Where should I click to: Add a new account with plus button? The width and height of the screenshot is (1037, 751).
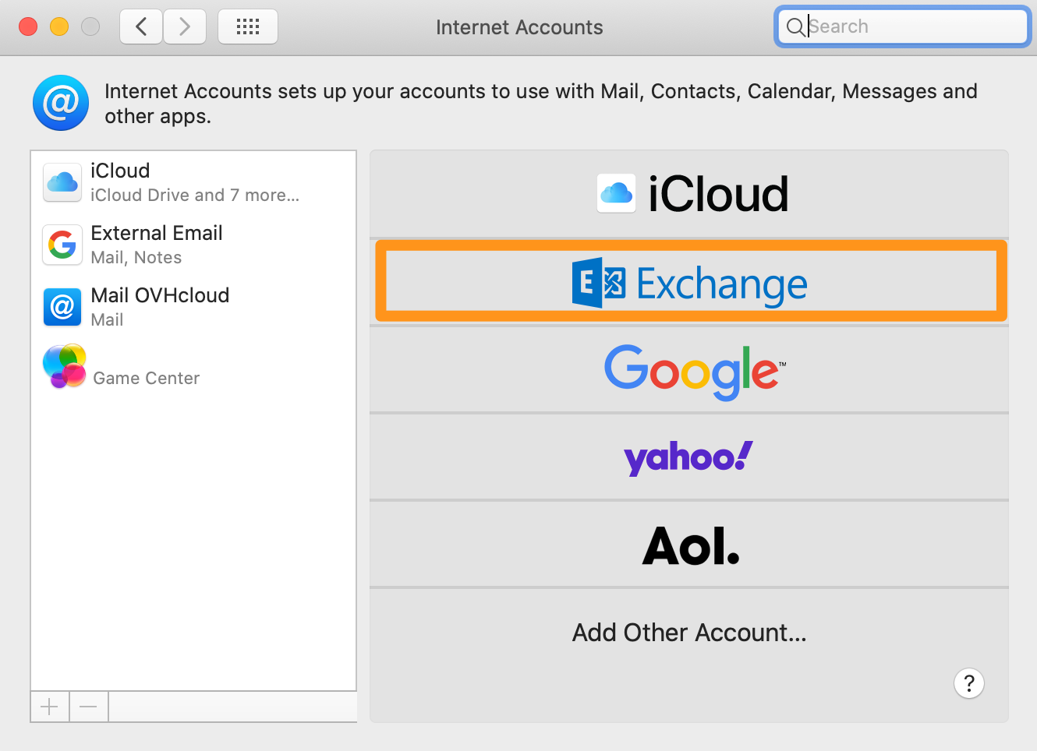pyautogui.click(x=49, y=706)
